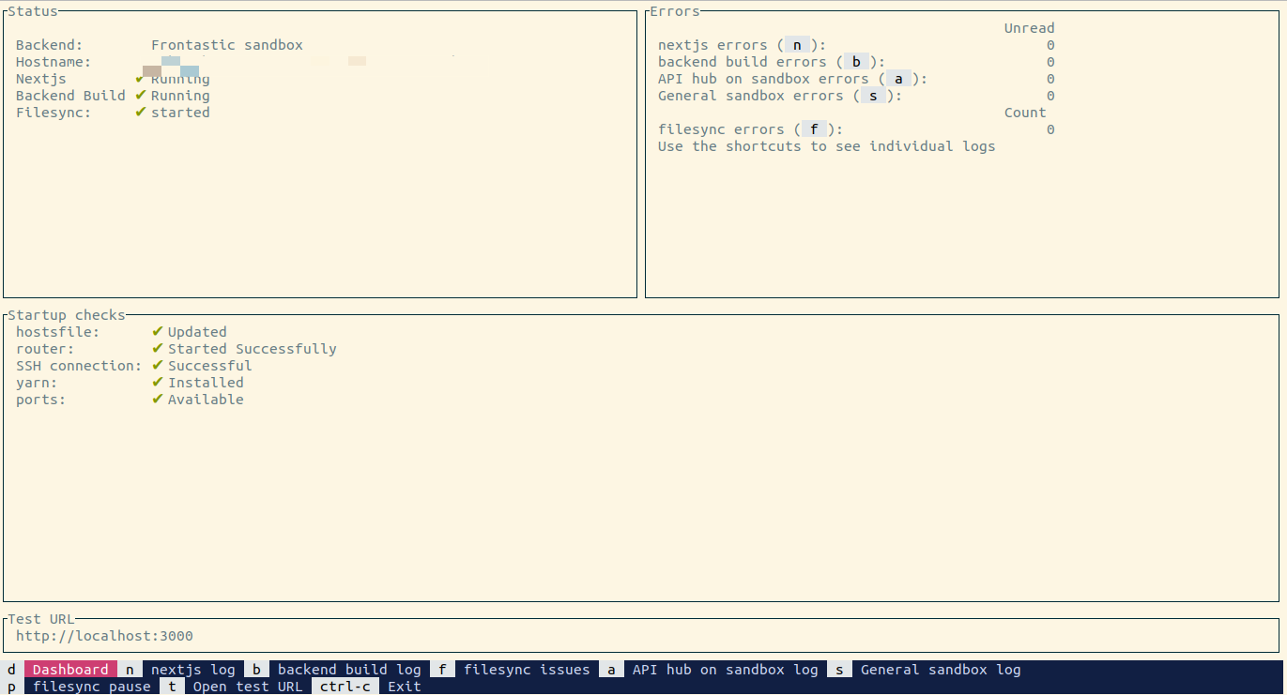Click the 'Filesync:' status label
This screenshot has height=695, width=1287.
pos(54,113)
